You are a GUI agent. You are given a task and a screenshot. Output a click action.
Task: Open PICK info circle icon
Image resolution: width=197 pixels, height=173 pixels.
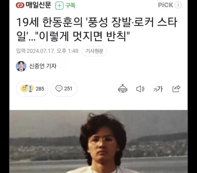click(178, 5)
